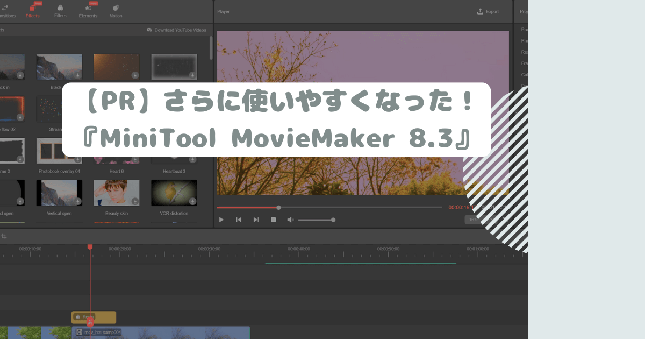The image size is (645, 339).
Task: Select the yellow effect clip on timeline
Action: pyautogui.click(x=94, y=317)
